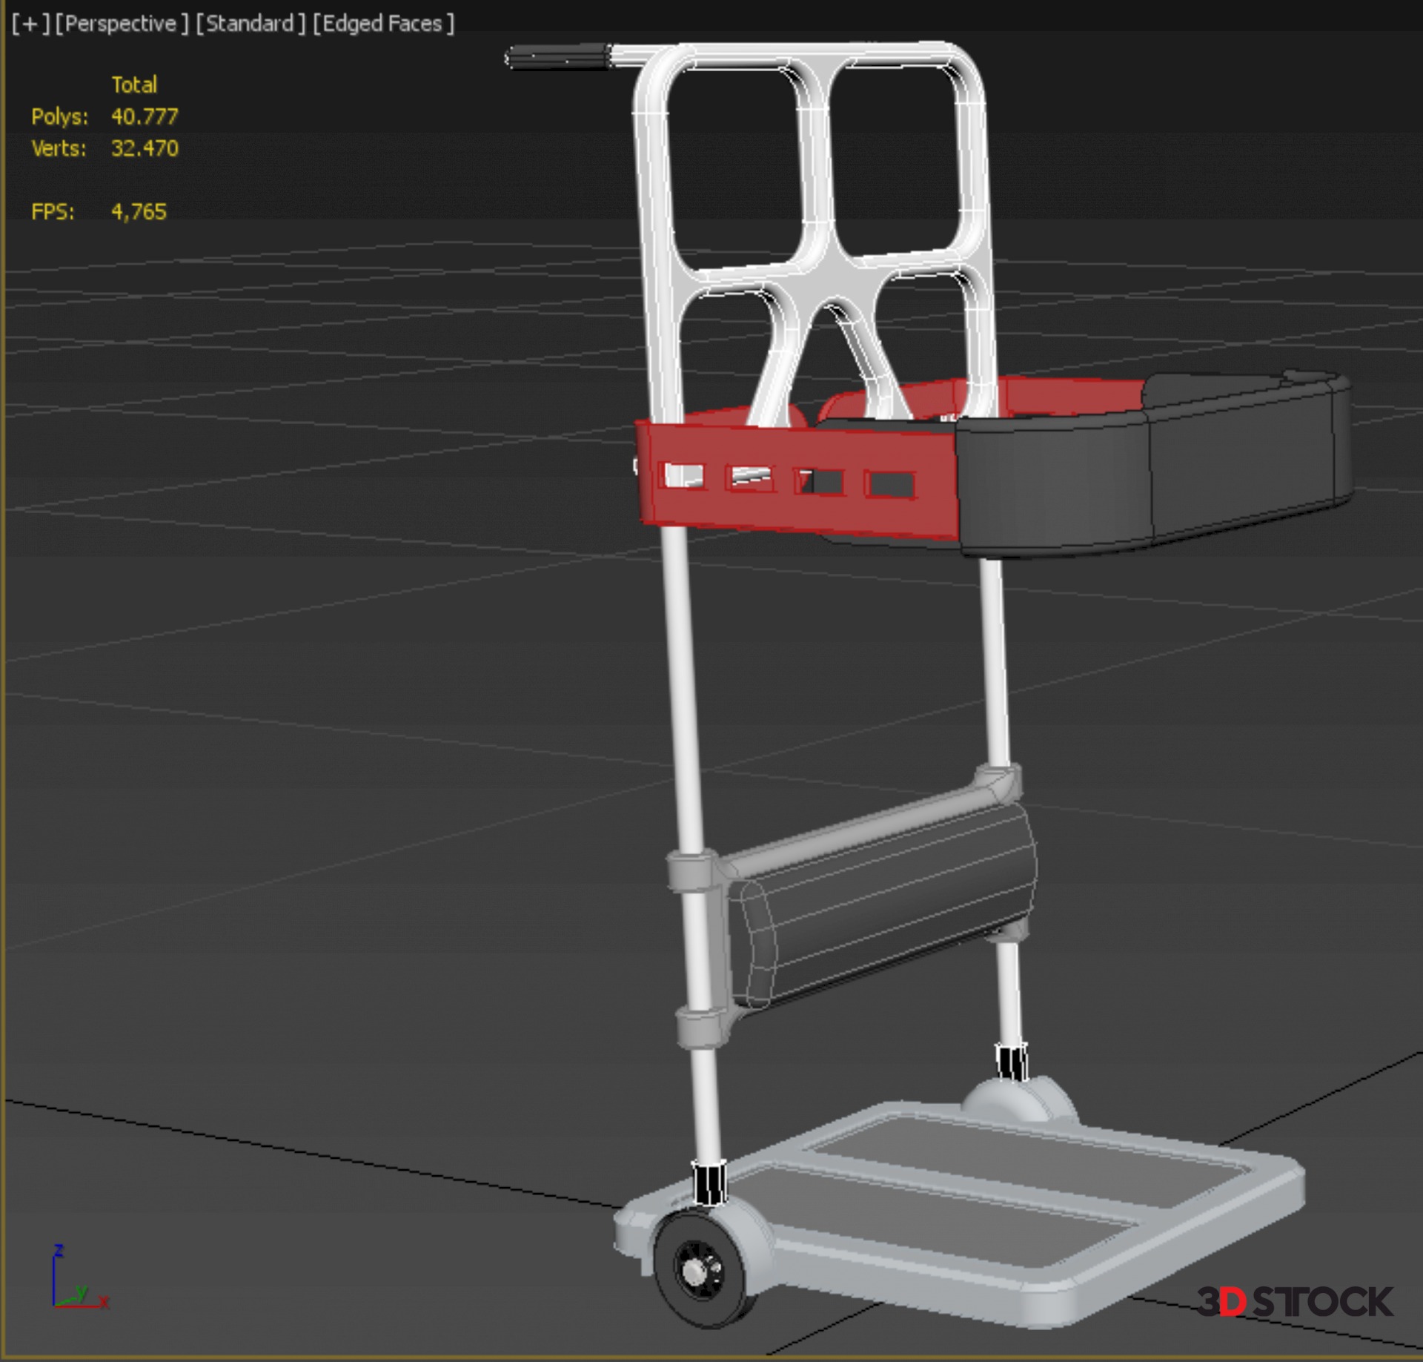Click the 3DSTOCK watermark logo
1423x1362 pixels.
1295,1302
